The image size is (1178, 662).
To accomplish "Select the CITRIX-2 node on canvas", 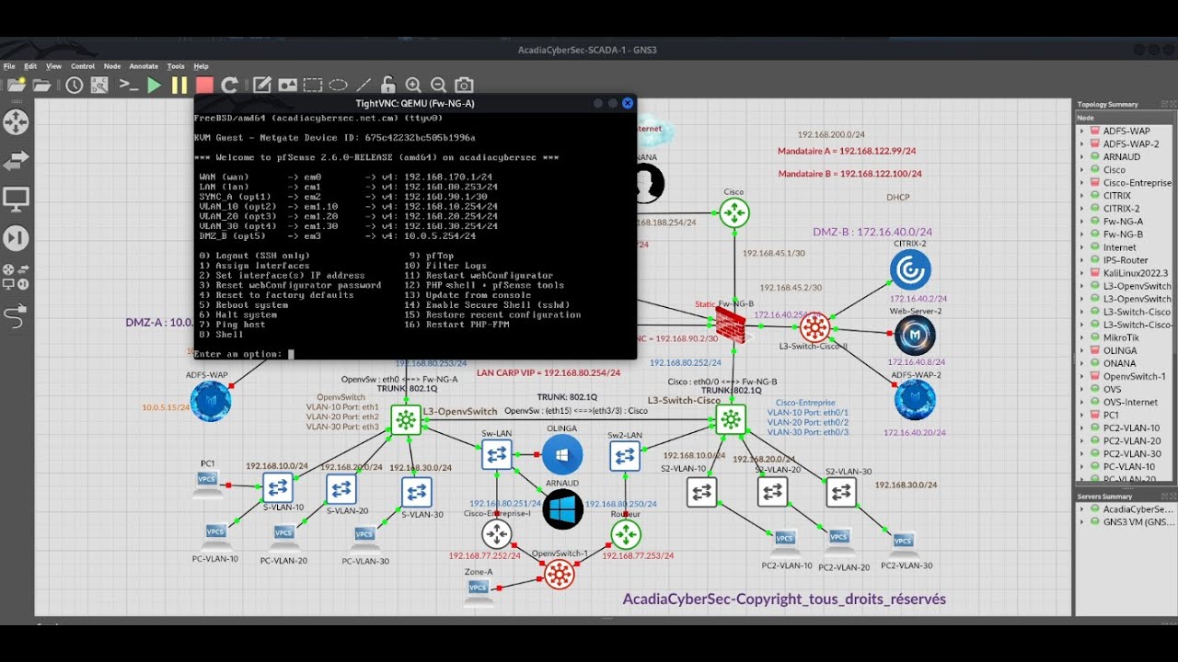I will [910, 270].
